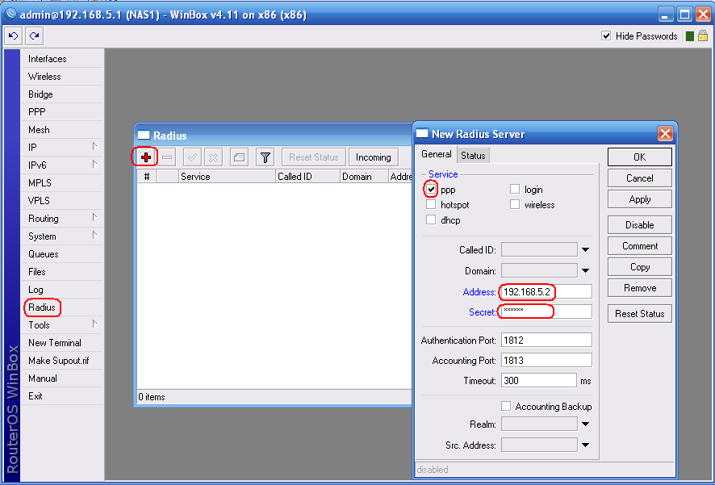Image resolution: width=715 pixels, height=485 pixels.
Task: Toggle the Hide Passwords checkbox
Action: coord(606,36)
